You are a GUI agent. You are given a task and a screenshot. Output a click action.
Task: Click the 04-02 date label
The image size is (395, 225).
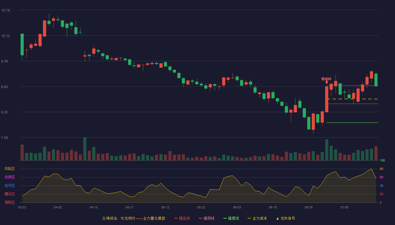click(58, 207)
